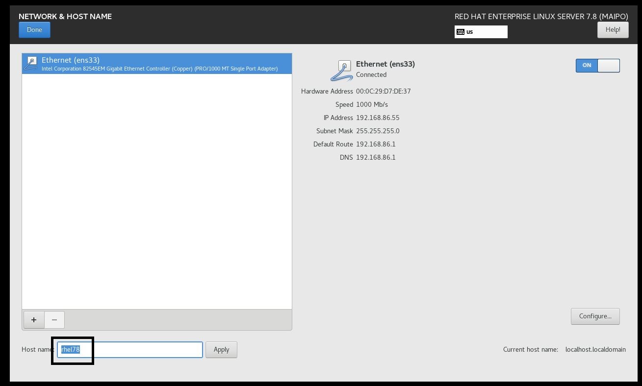Click the large Ethernet icon in details pane
This screenshot has height=386, width=642.
(342, 70)
